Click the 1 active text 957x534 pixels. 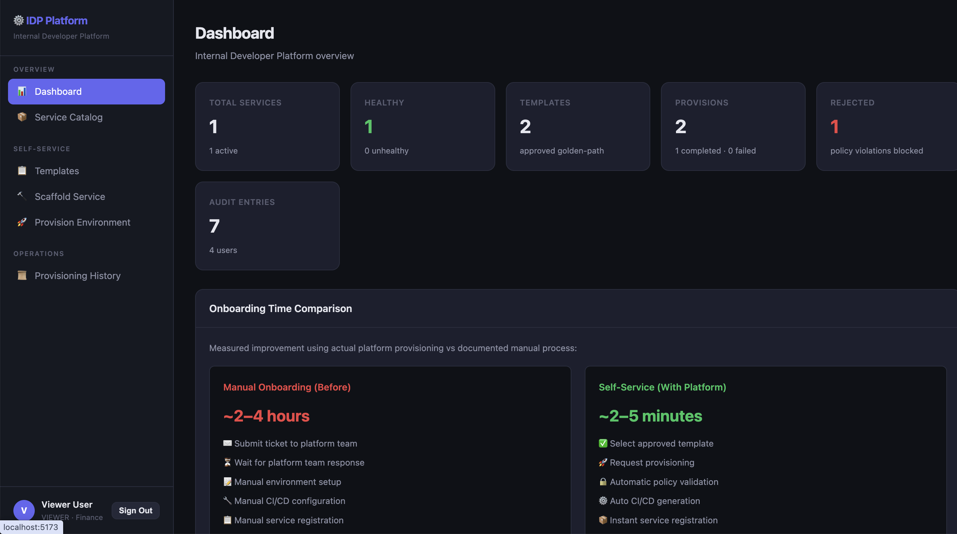(223, 151)
